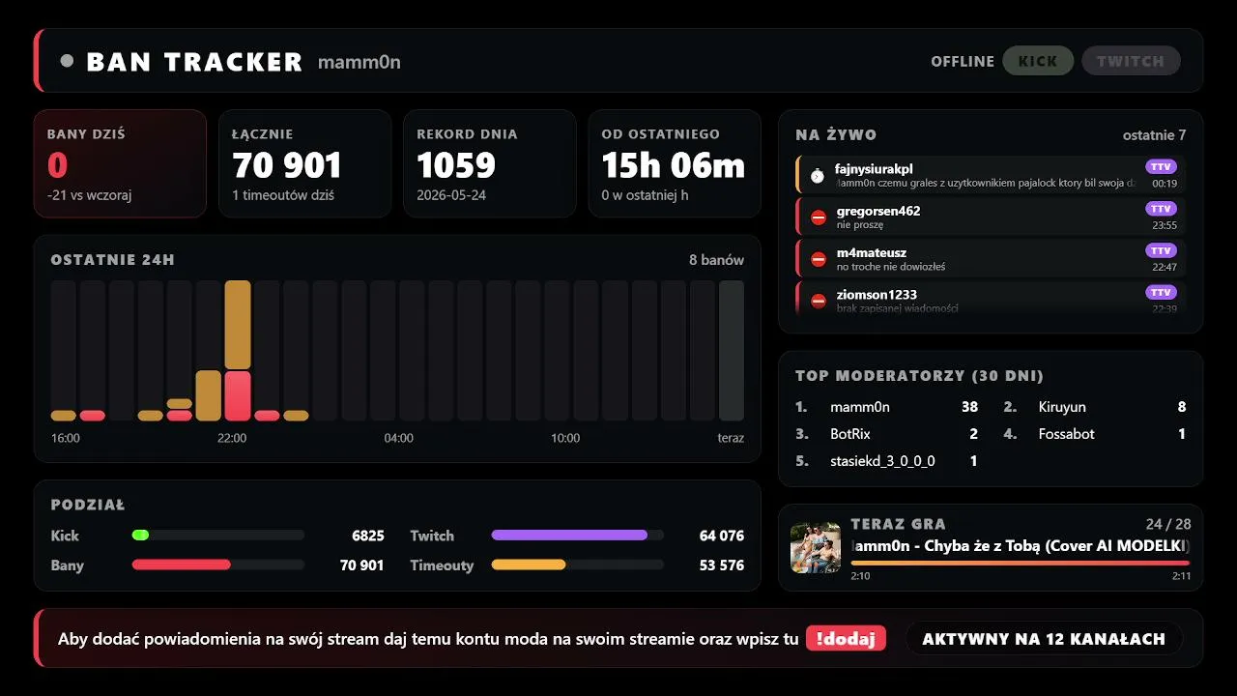
Task: Click the TTV badge on the m4mateusz row
Action: pyautogui.click(x=1161, y=250)
